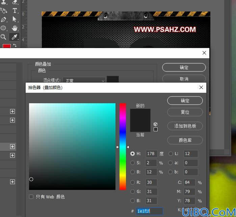Select the Eyedropper tool
The width and height of the screenshot is (236, 217).
coord(14,37)
